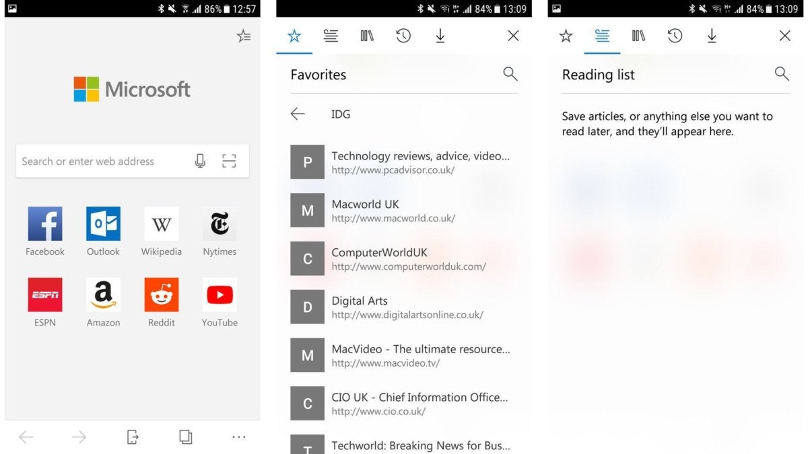Open the Wikipedia shortcut tile

162,231
